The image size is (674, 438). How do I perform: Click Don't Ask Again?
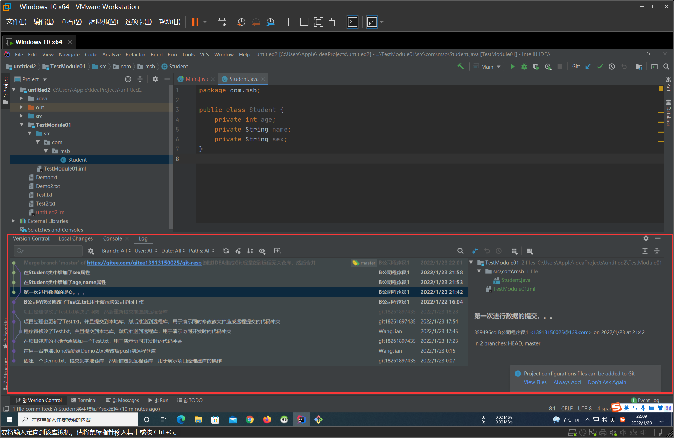coord(607,382)
